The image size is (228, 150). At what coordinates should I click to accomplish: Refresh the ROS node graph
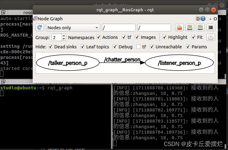[x=40, y=27]
